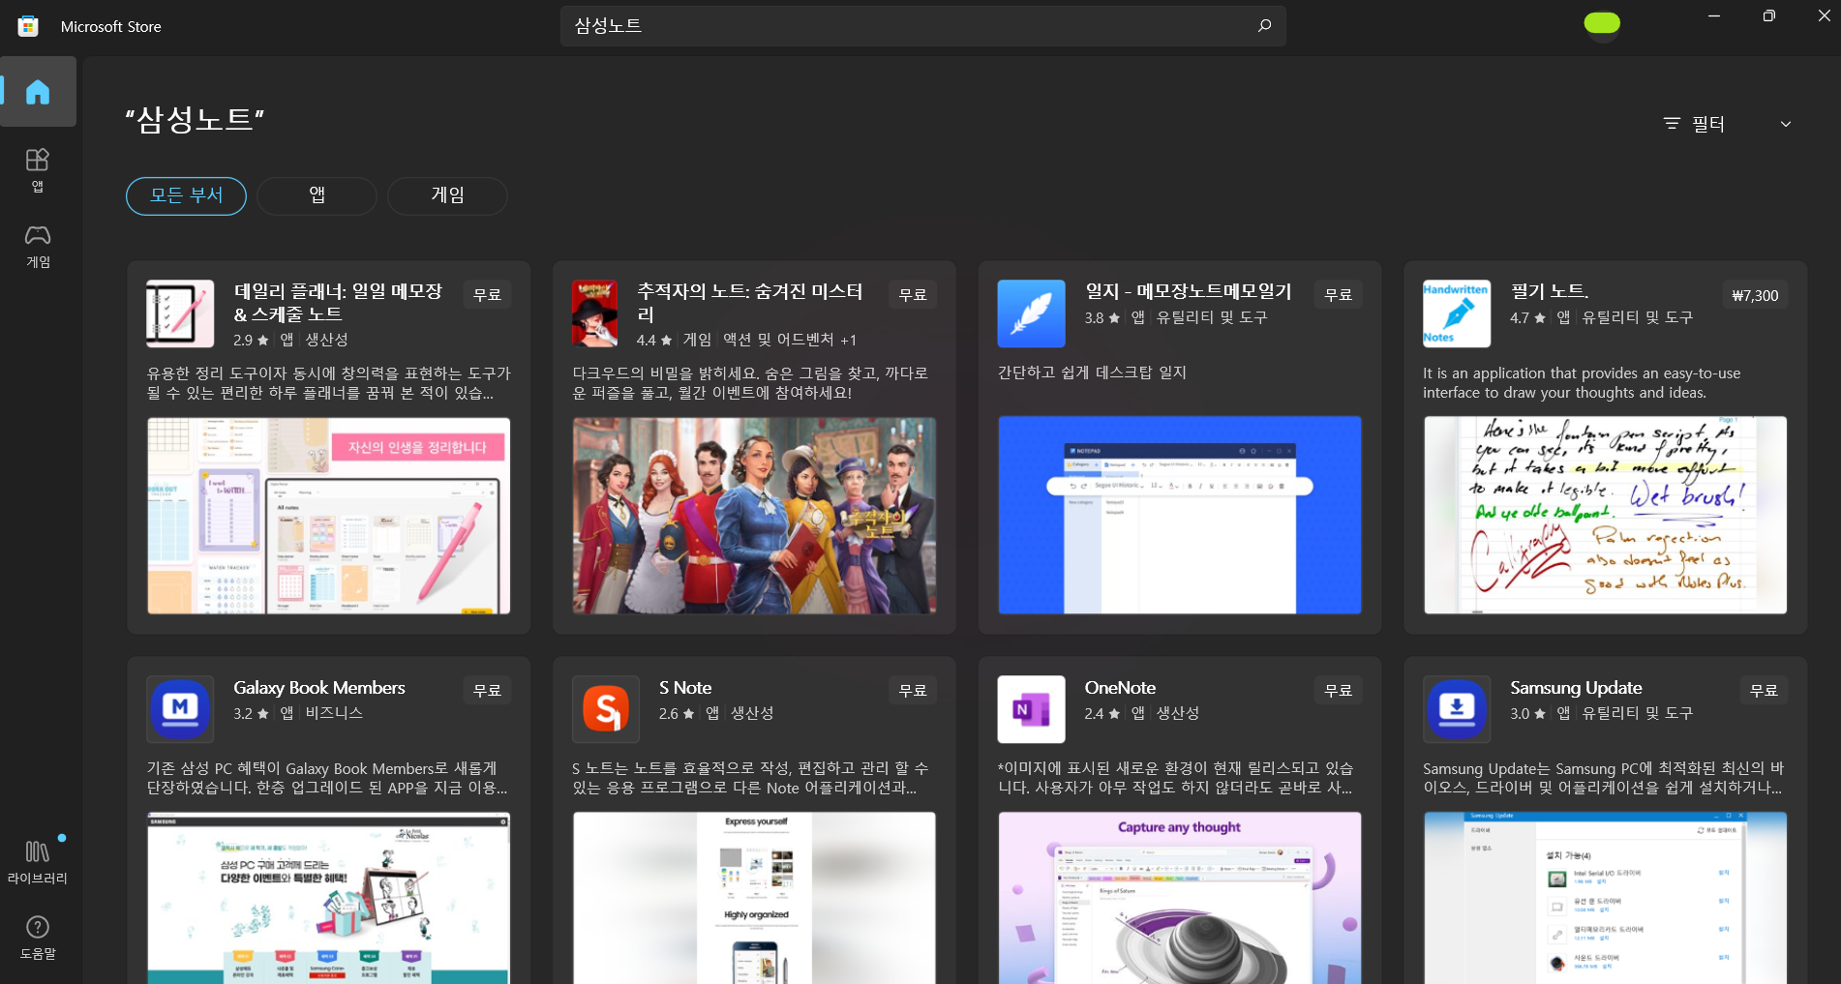Screen dimensions: 1841x984
Task: Go to the Home sidebar icon
Action: 38,92
